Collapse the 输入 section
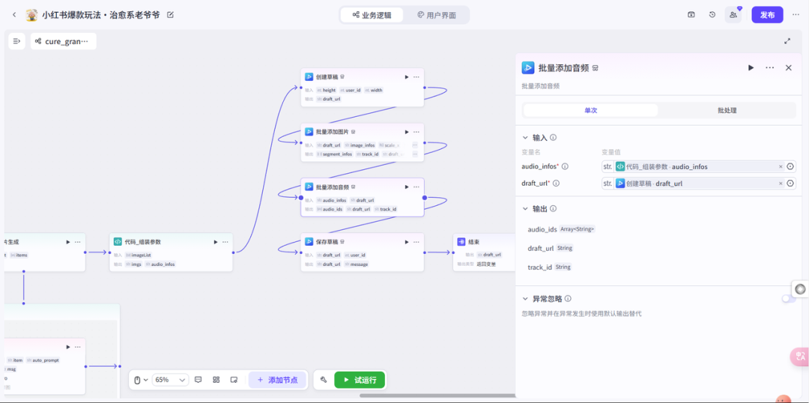Image resolution: width=809 pixels, height=403 pixels. tap(525, 138)
